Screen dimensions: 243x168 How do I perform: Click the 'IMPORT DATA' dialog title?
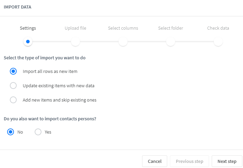click(18, 7)
